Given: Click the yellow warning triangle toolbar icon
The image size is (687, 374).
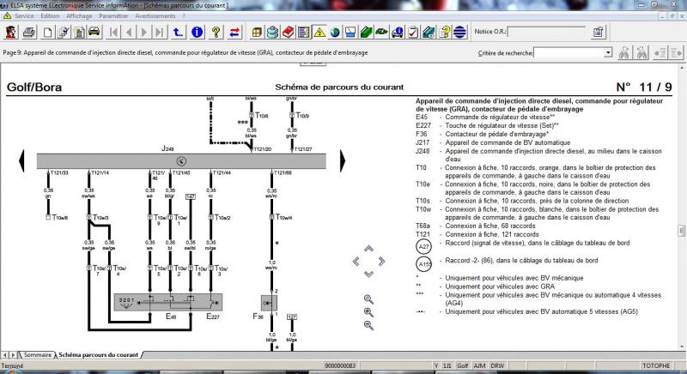Looking at the screenshot, I should 319,33.
